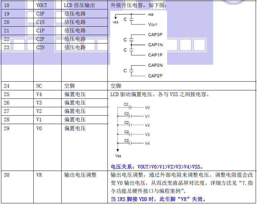Click the V2 label in bias diagram
This screenshot has height=204, width=257.
pyautogui.click(x=147, y=125)
